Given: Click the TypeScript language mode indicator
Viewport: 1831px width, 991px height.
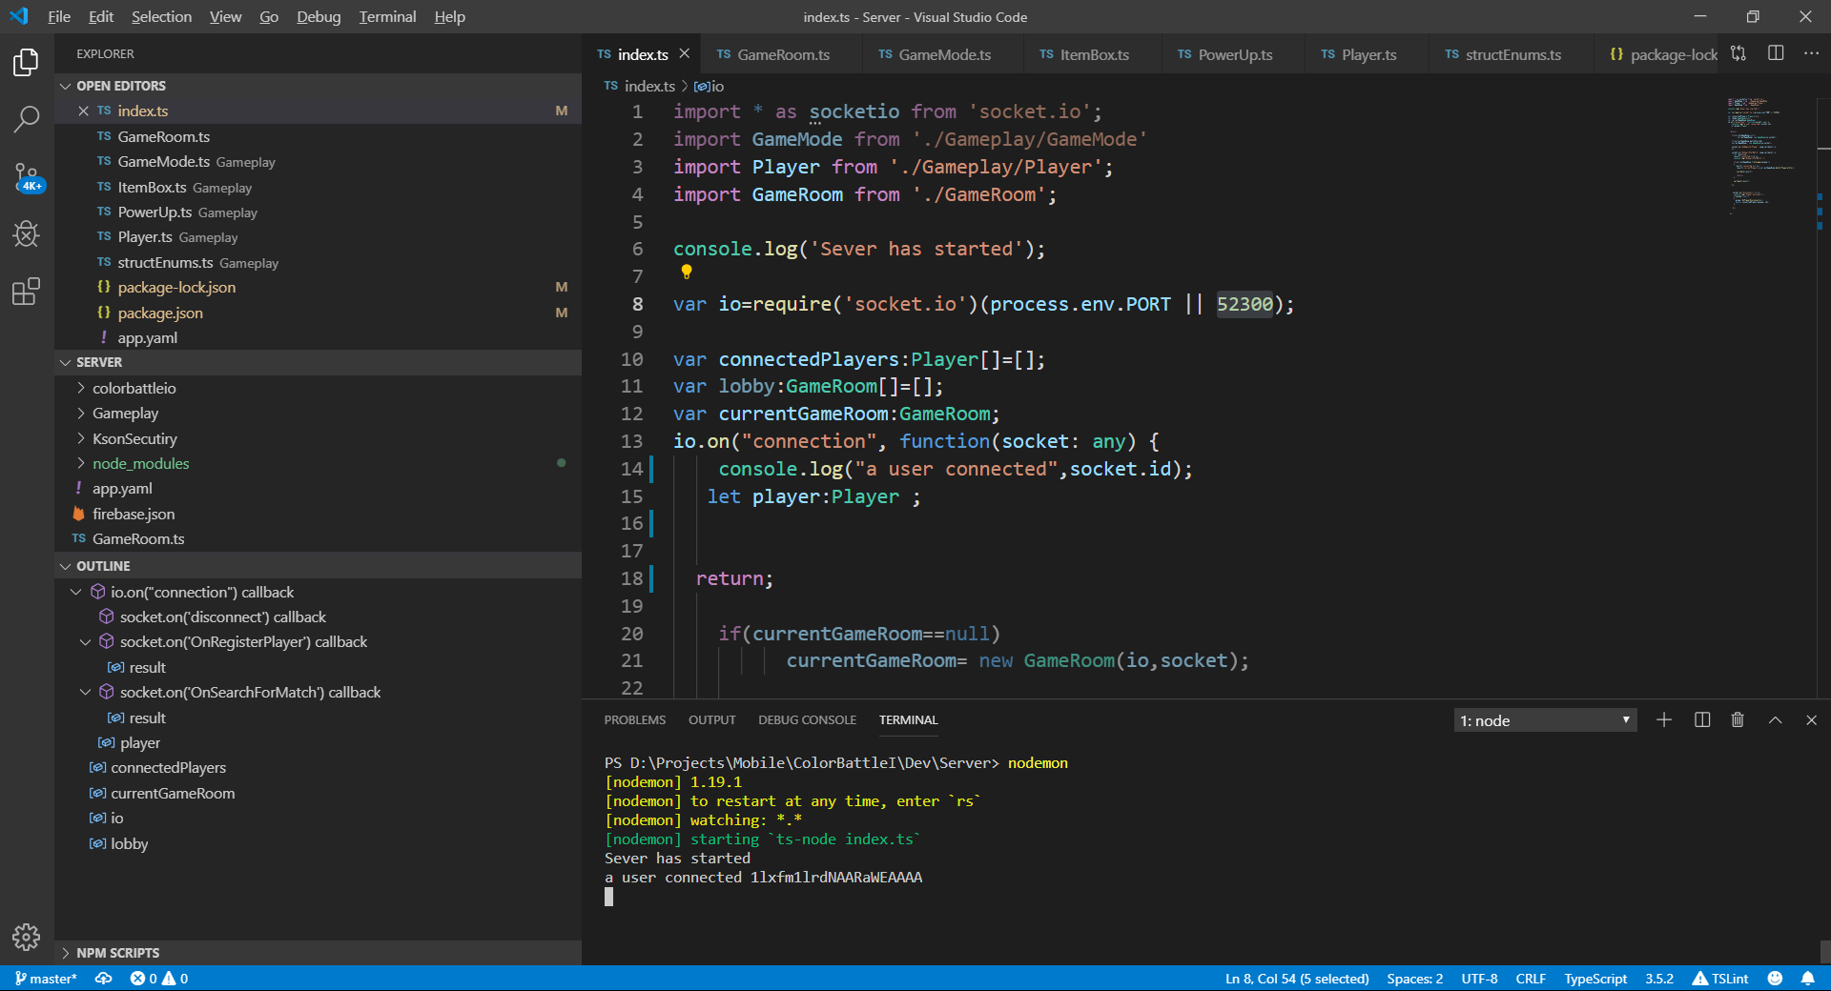Looking at the screenshot, I should tap(1594, 979).
